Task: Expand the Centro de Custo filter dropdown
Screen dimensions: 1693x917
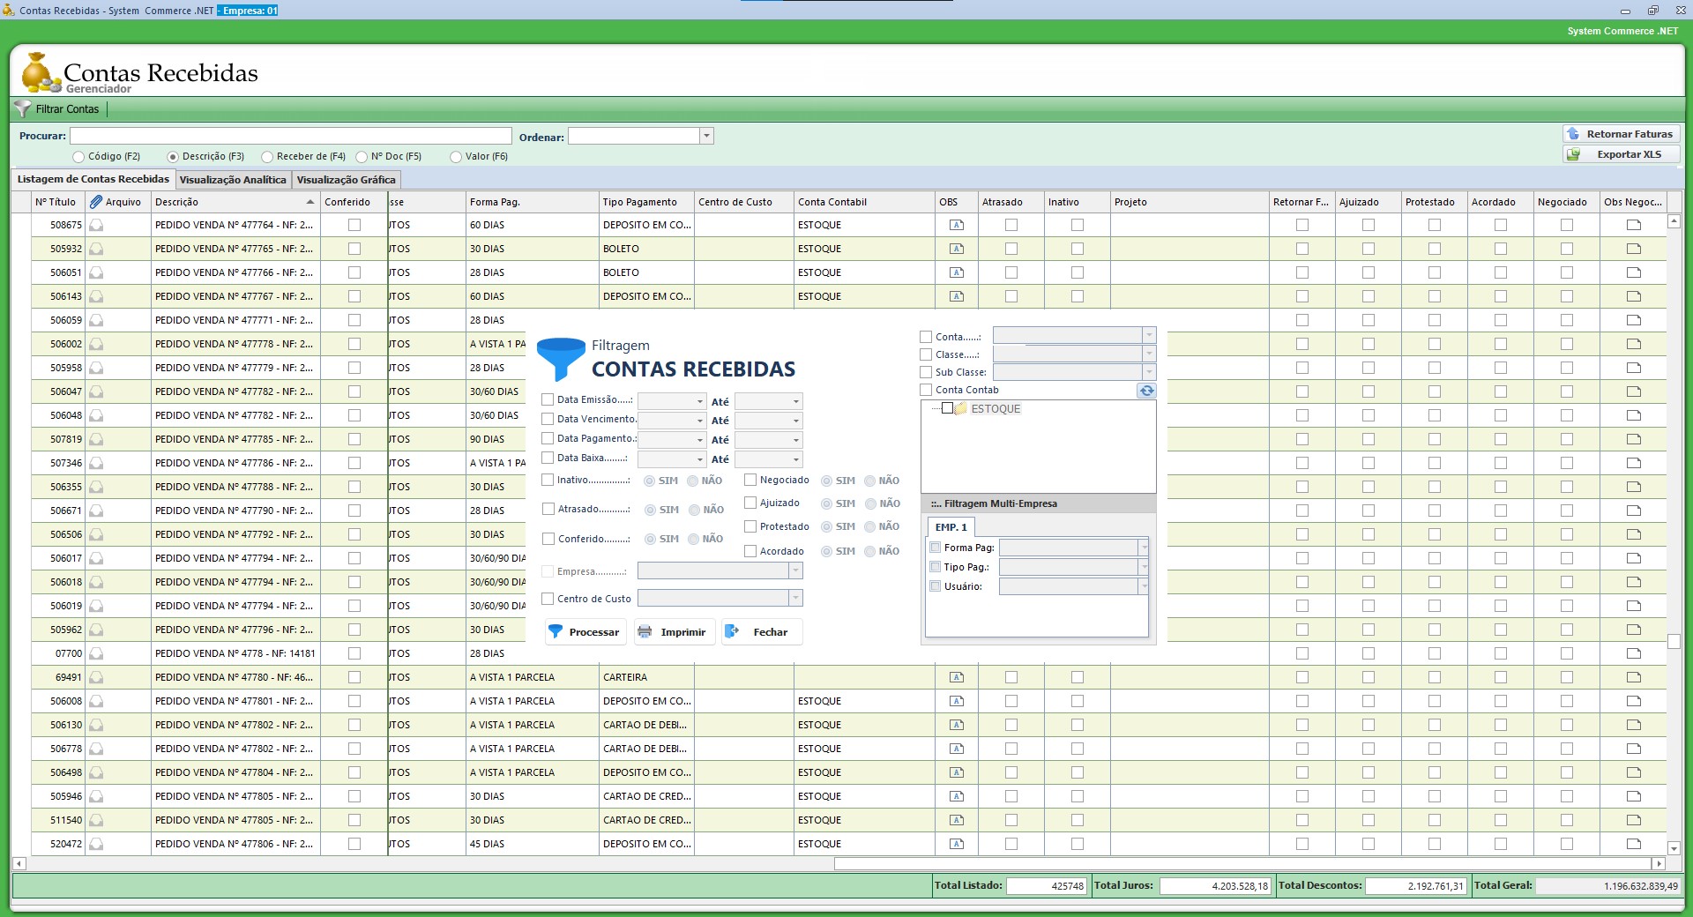Action: (x=795, y=599)
